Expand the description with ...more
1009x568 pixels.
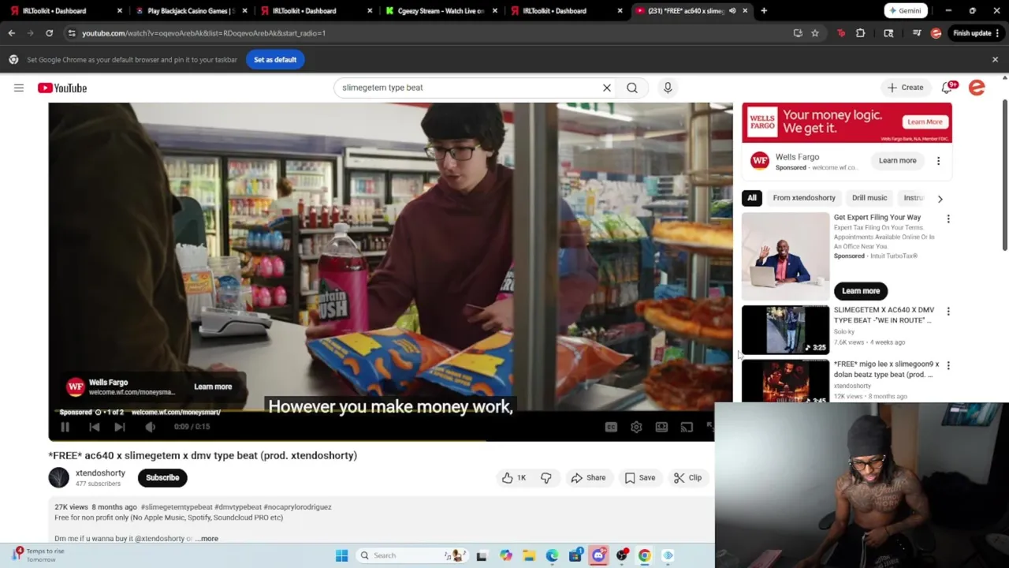click(207, 538)
